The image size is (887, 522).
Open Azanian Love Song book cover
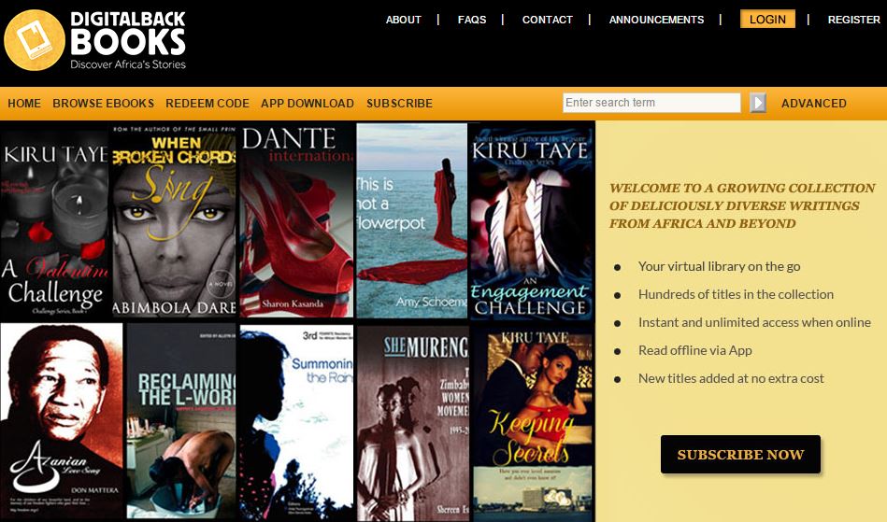[x=61, y=421]
